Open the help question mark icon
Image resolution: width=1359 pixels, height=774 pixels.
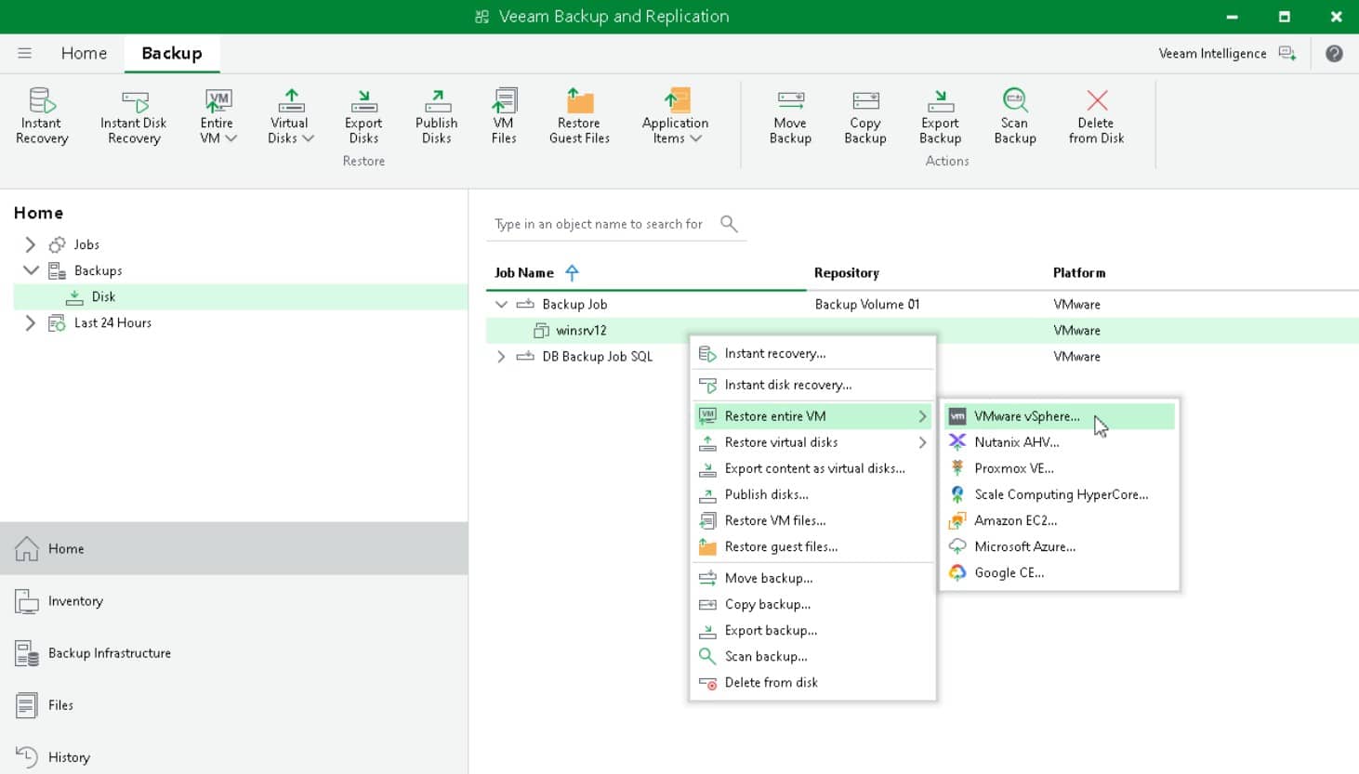1334,54
